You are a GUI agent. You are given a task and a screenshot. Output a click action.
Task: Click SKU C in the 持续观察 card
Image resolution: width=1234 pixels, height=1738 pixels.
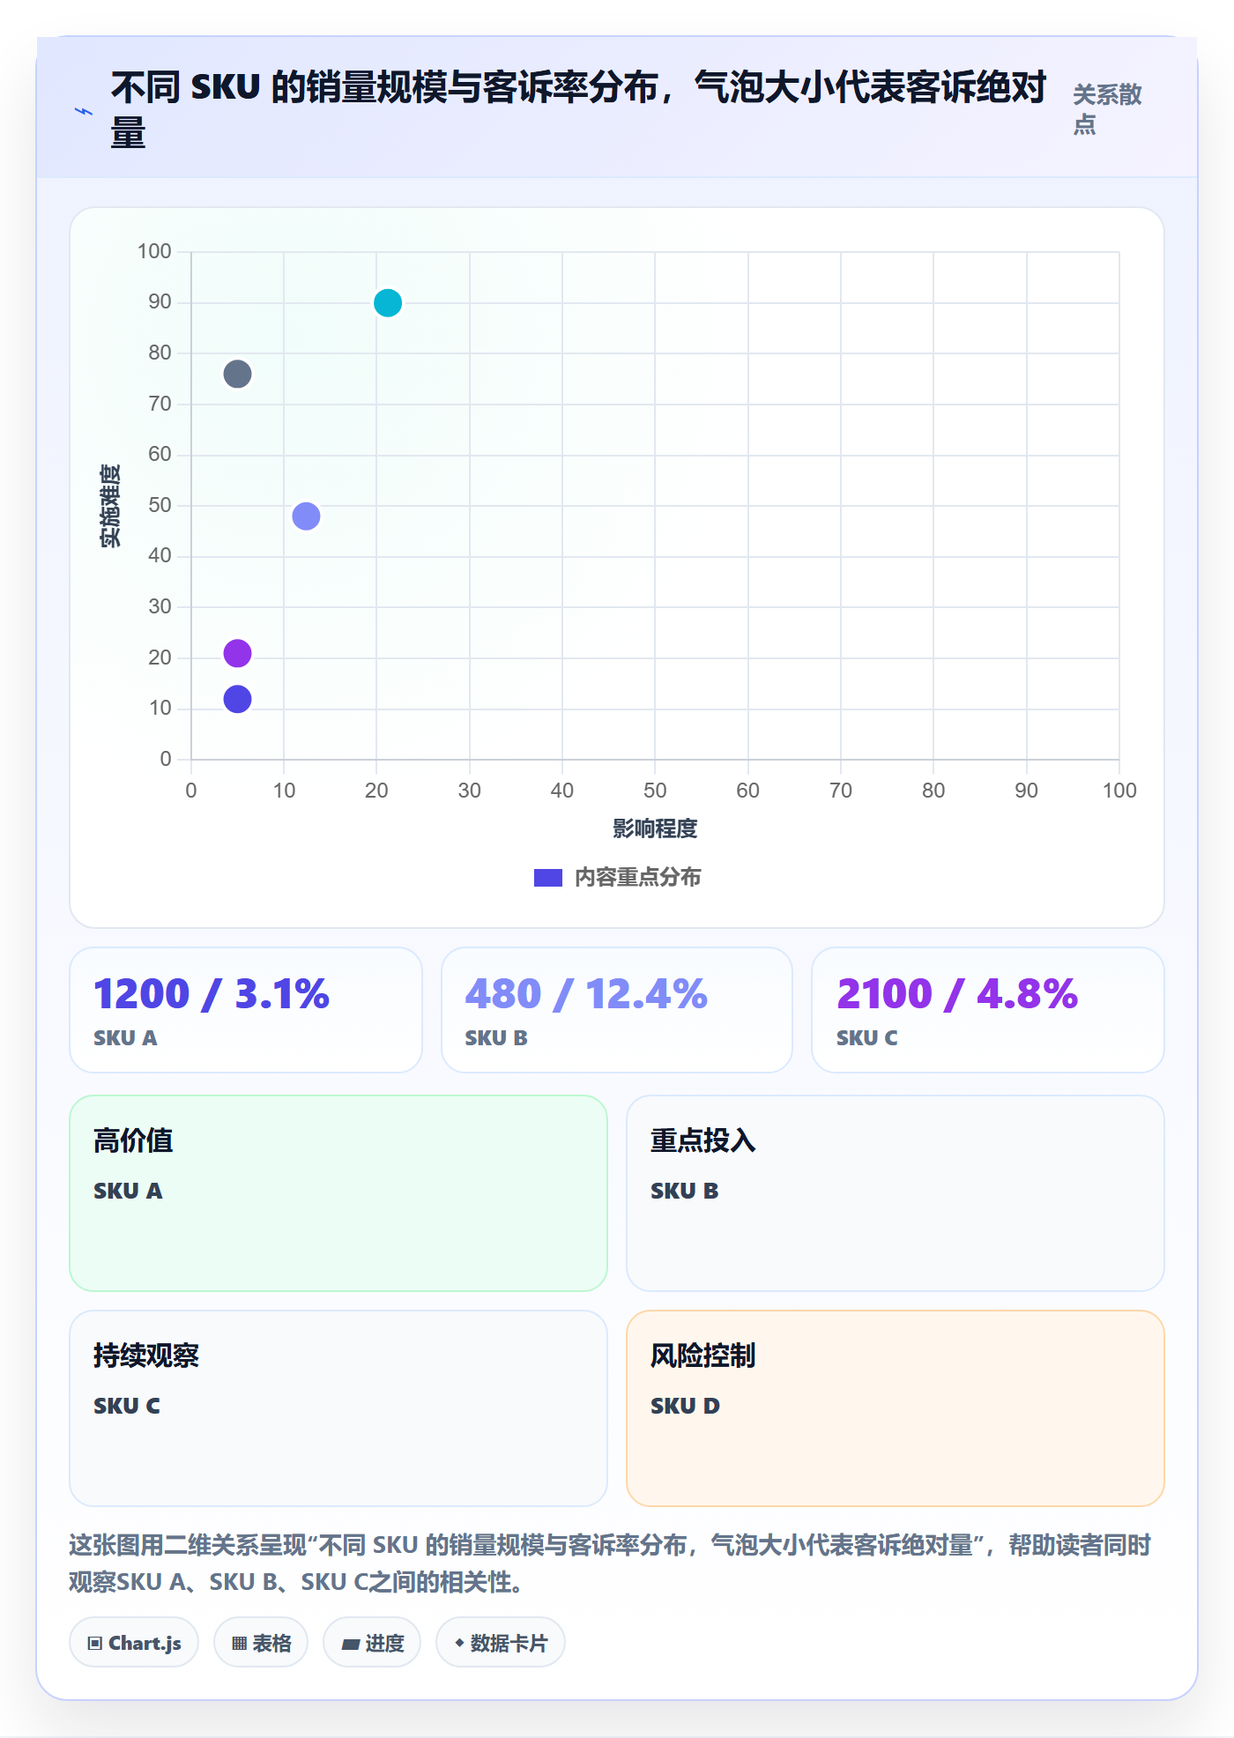tap(128, 1406)
